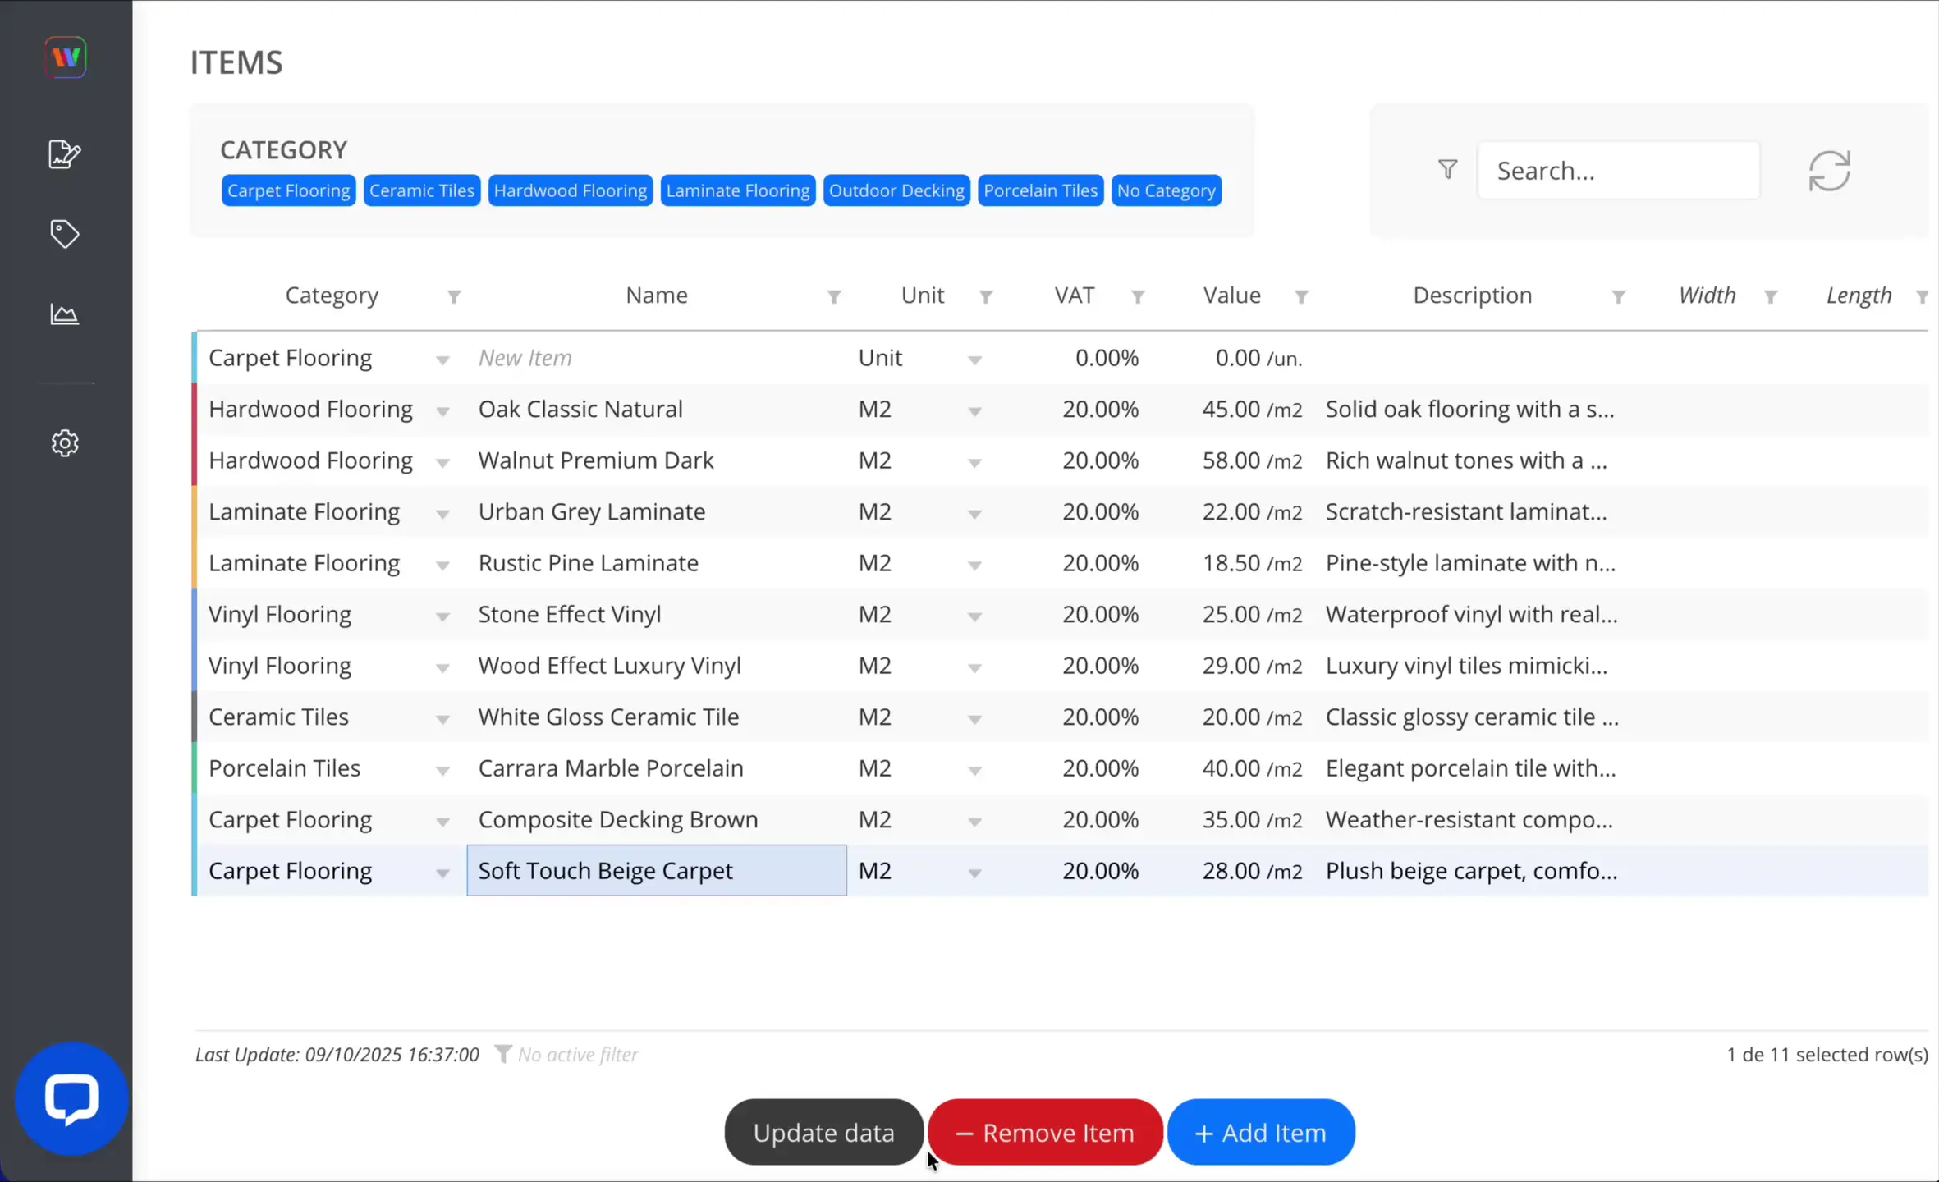Screen dimensions: 1939x1182
Task: Open the chat support bubble
Action: (x=71, y=1097)
